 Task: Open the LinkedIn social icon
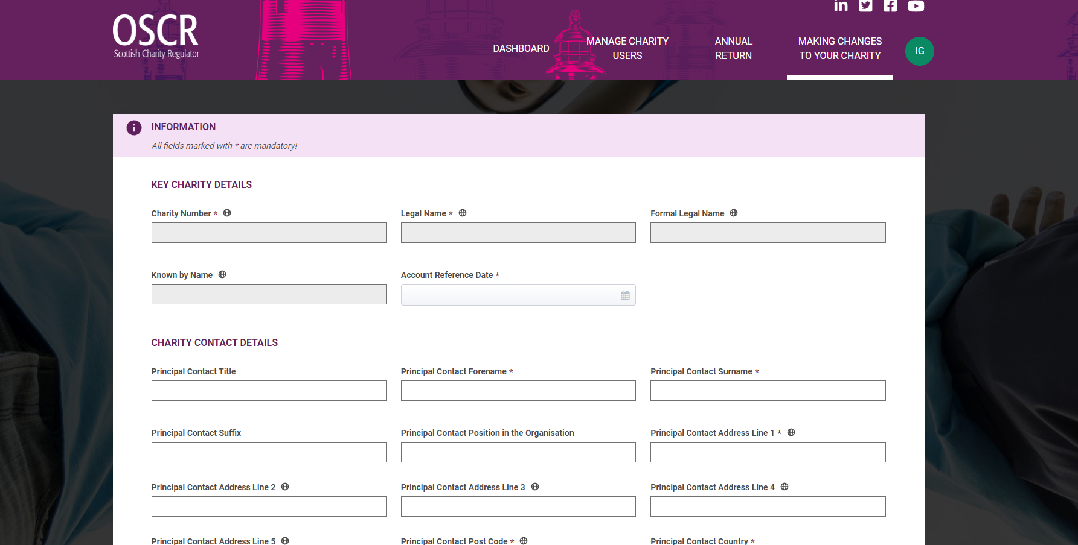841,5
